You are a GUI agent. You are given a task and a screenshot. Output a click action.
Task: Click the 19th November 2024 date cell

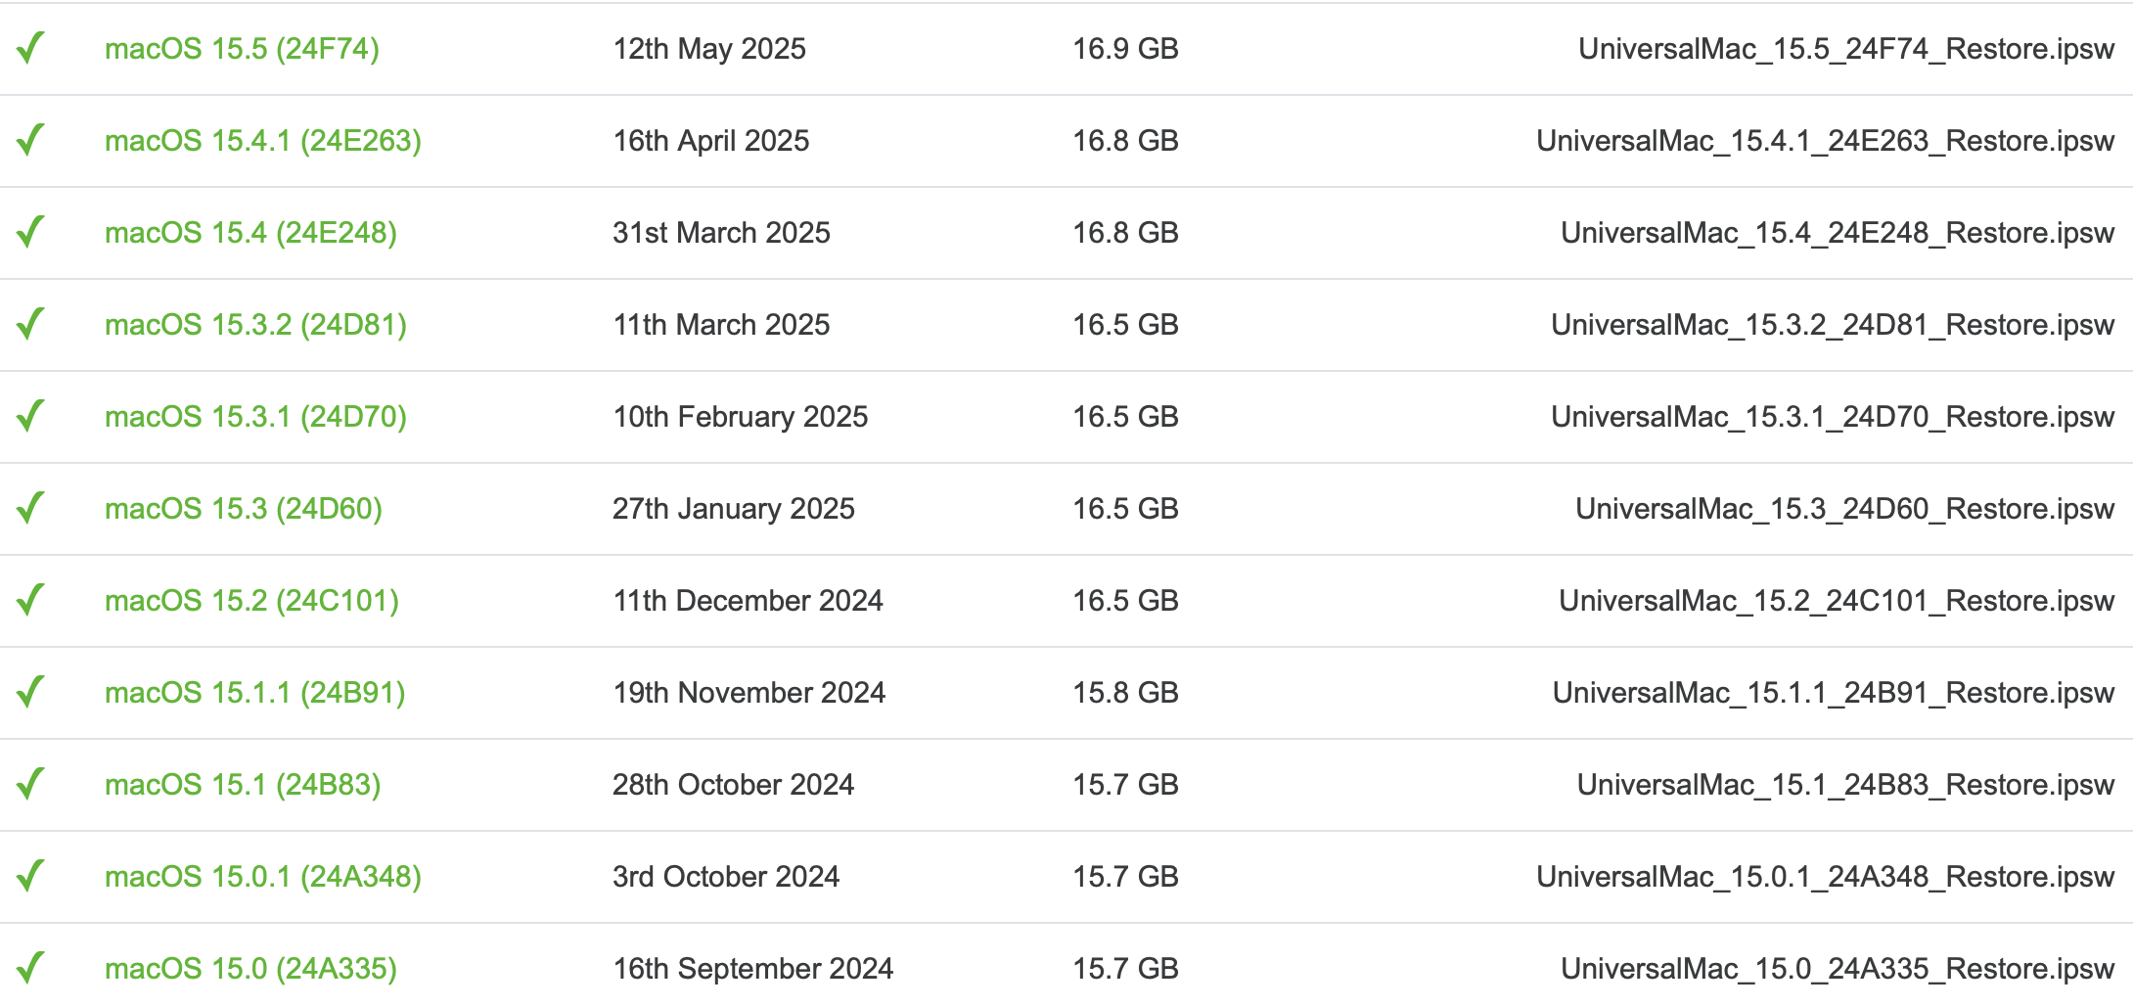749,693
